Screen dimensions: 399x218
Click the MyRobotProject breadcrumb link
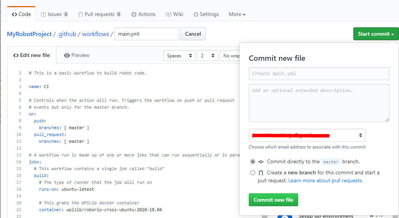29,34
